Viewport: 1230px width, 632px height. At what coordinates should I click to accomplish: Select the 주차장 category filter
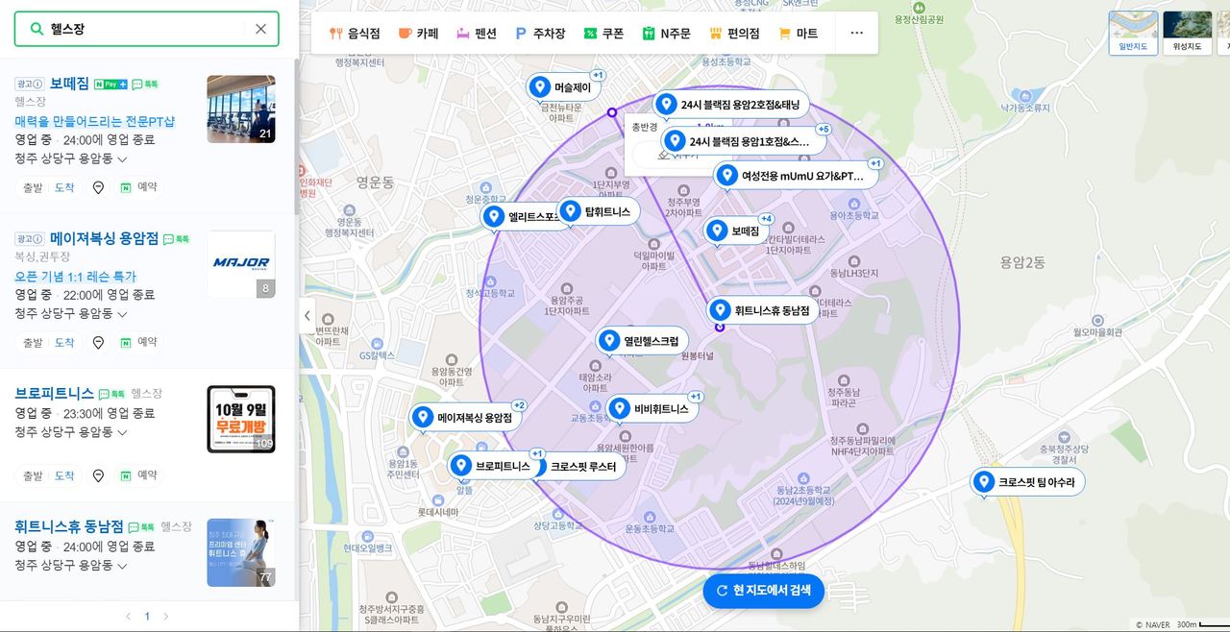tap(540, 33)
